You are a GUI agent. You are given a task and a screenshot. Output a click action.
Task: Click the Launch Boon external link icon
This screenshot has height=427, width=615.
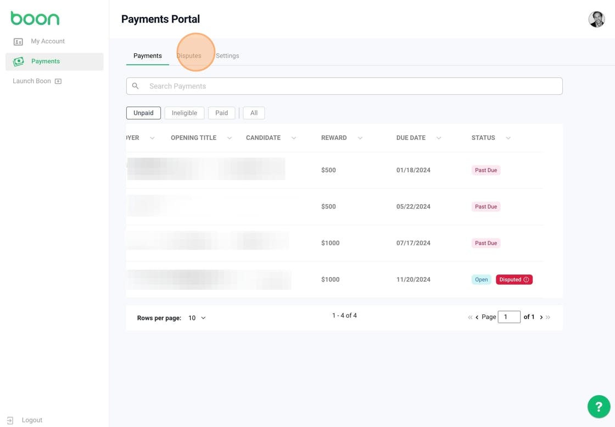coord(58,81)
